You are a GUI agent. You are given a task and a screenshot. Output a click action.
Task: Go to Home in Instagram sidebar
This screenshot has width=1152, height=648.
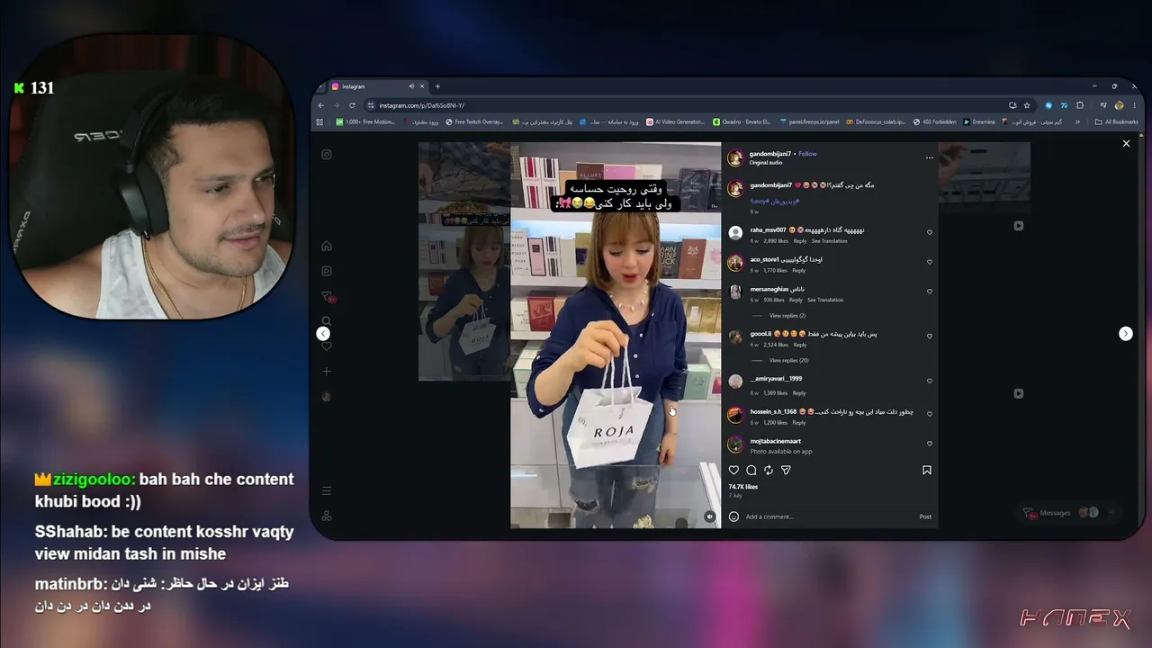coord(327,246)
